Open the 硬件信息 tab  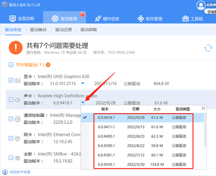click(x=107, y=18)
